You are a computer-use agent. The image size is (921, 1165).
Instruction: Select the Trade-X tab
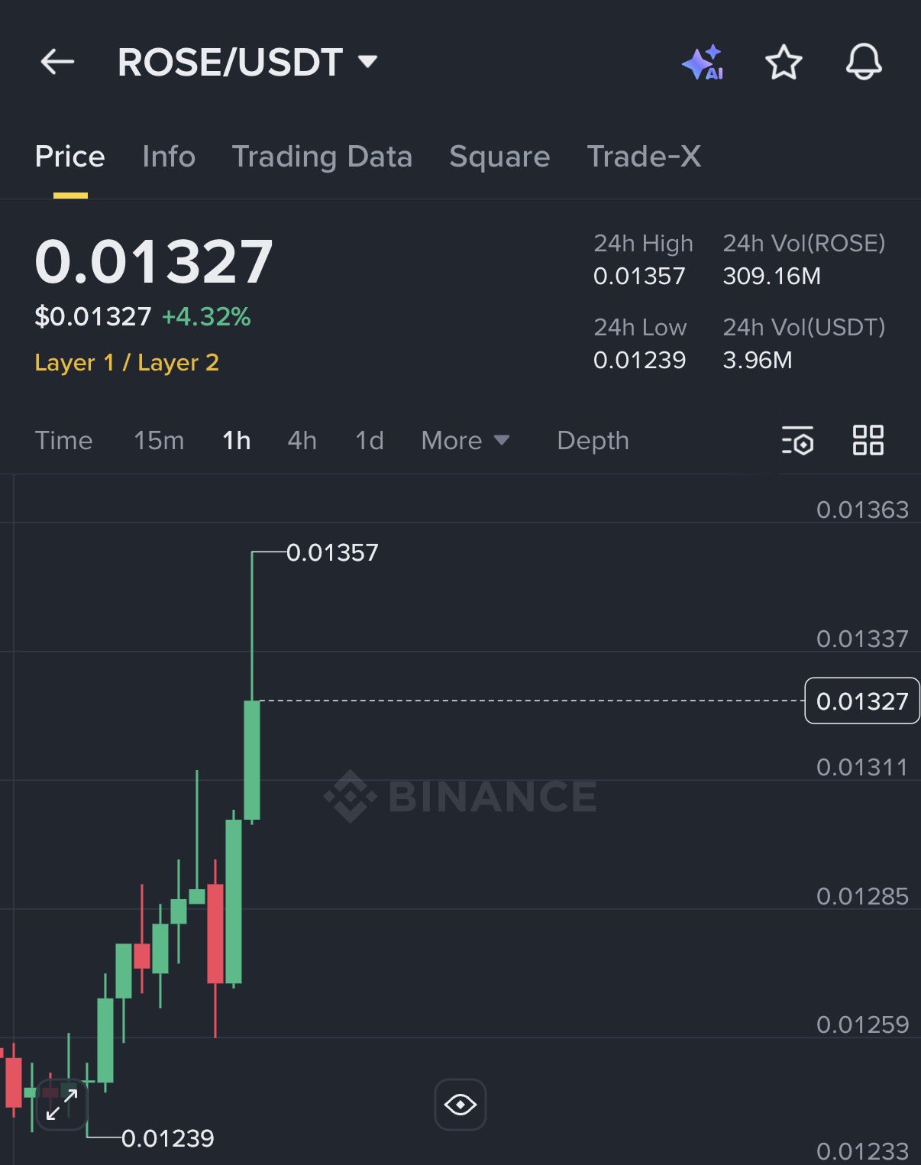tap(644, 157)
